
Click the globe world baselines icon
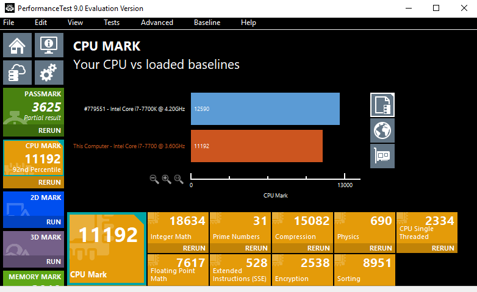382,130
